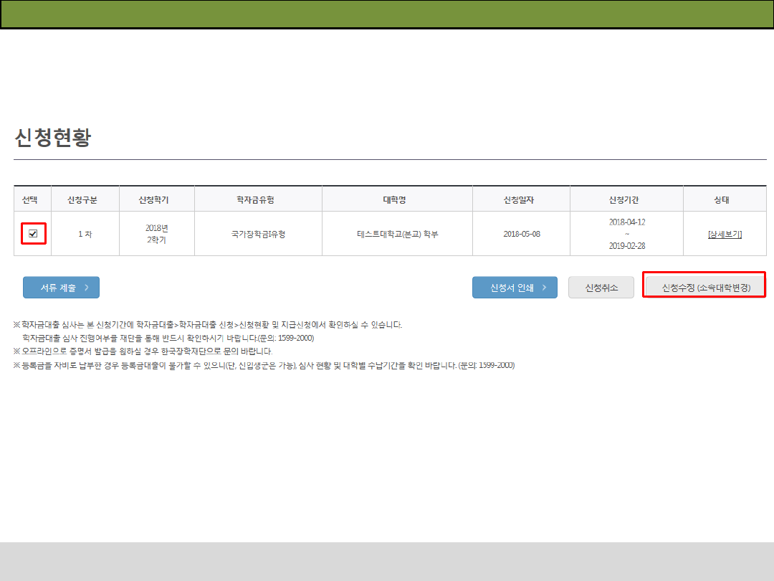Click the 신청기간 column header
Screen dimensions: 774x581
pyautogui.click(x=626, y=199)
